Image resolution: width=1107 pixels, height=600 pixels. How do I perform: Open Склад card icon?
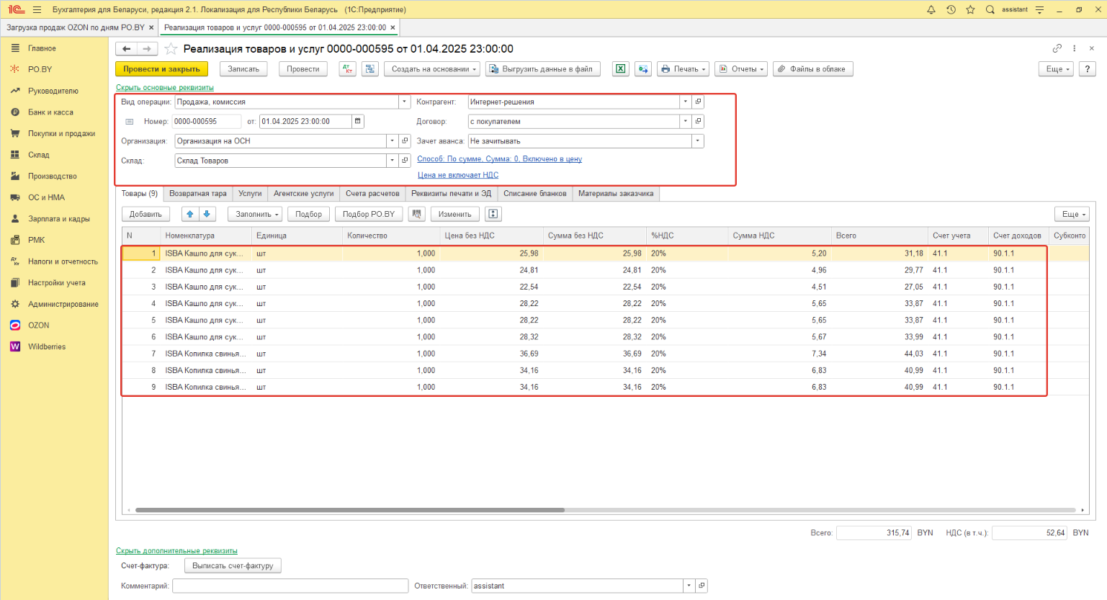click(x=405, y=161)
